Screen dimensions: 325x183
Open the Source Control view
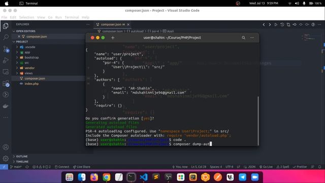coord(6,49)
